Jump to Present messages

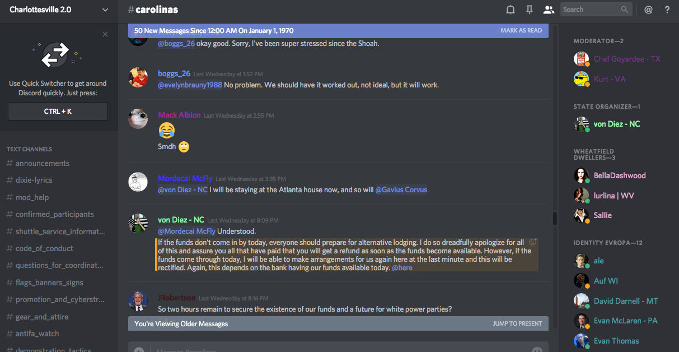click(x=517, y=323)
